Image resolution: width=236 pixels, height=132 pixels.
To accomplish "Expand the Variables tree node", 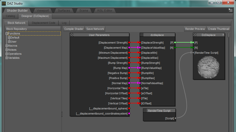I will (x=7, y=58).
